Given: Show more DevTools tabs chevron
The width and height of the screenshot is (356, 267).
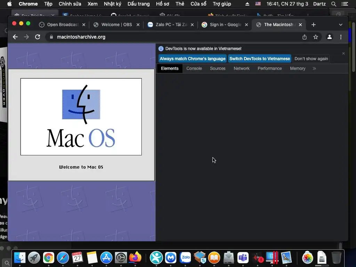Looking at the screenshot, I should 314,68.
